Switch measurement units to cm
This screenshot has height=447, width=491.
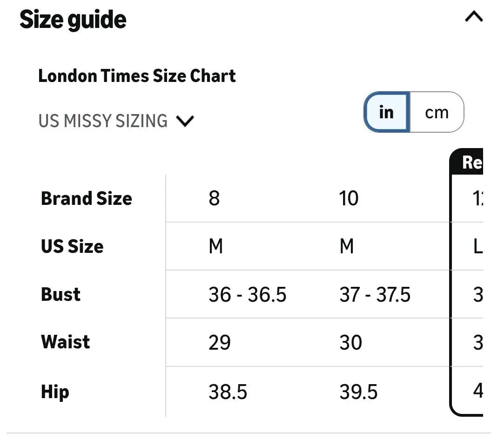pos(437,112)
